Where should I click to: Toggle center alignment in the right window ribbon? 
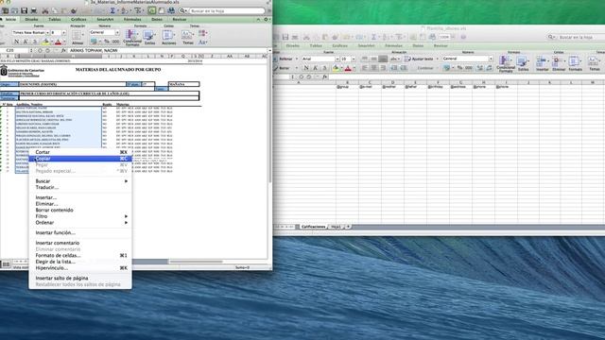pos(374,68)
